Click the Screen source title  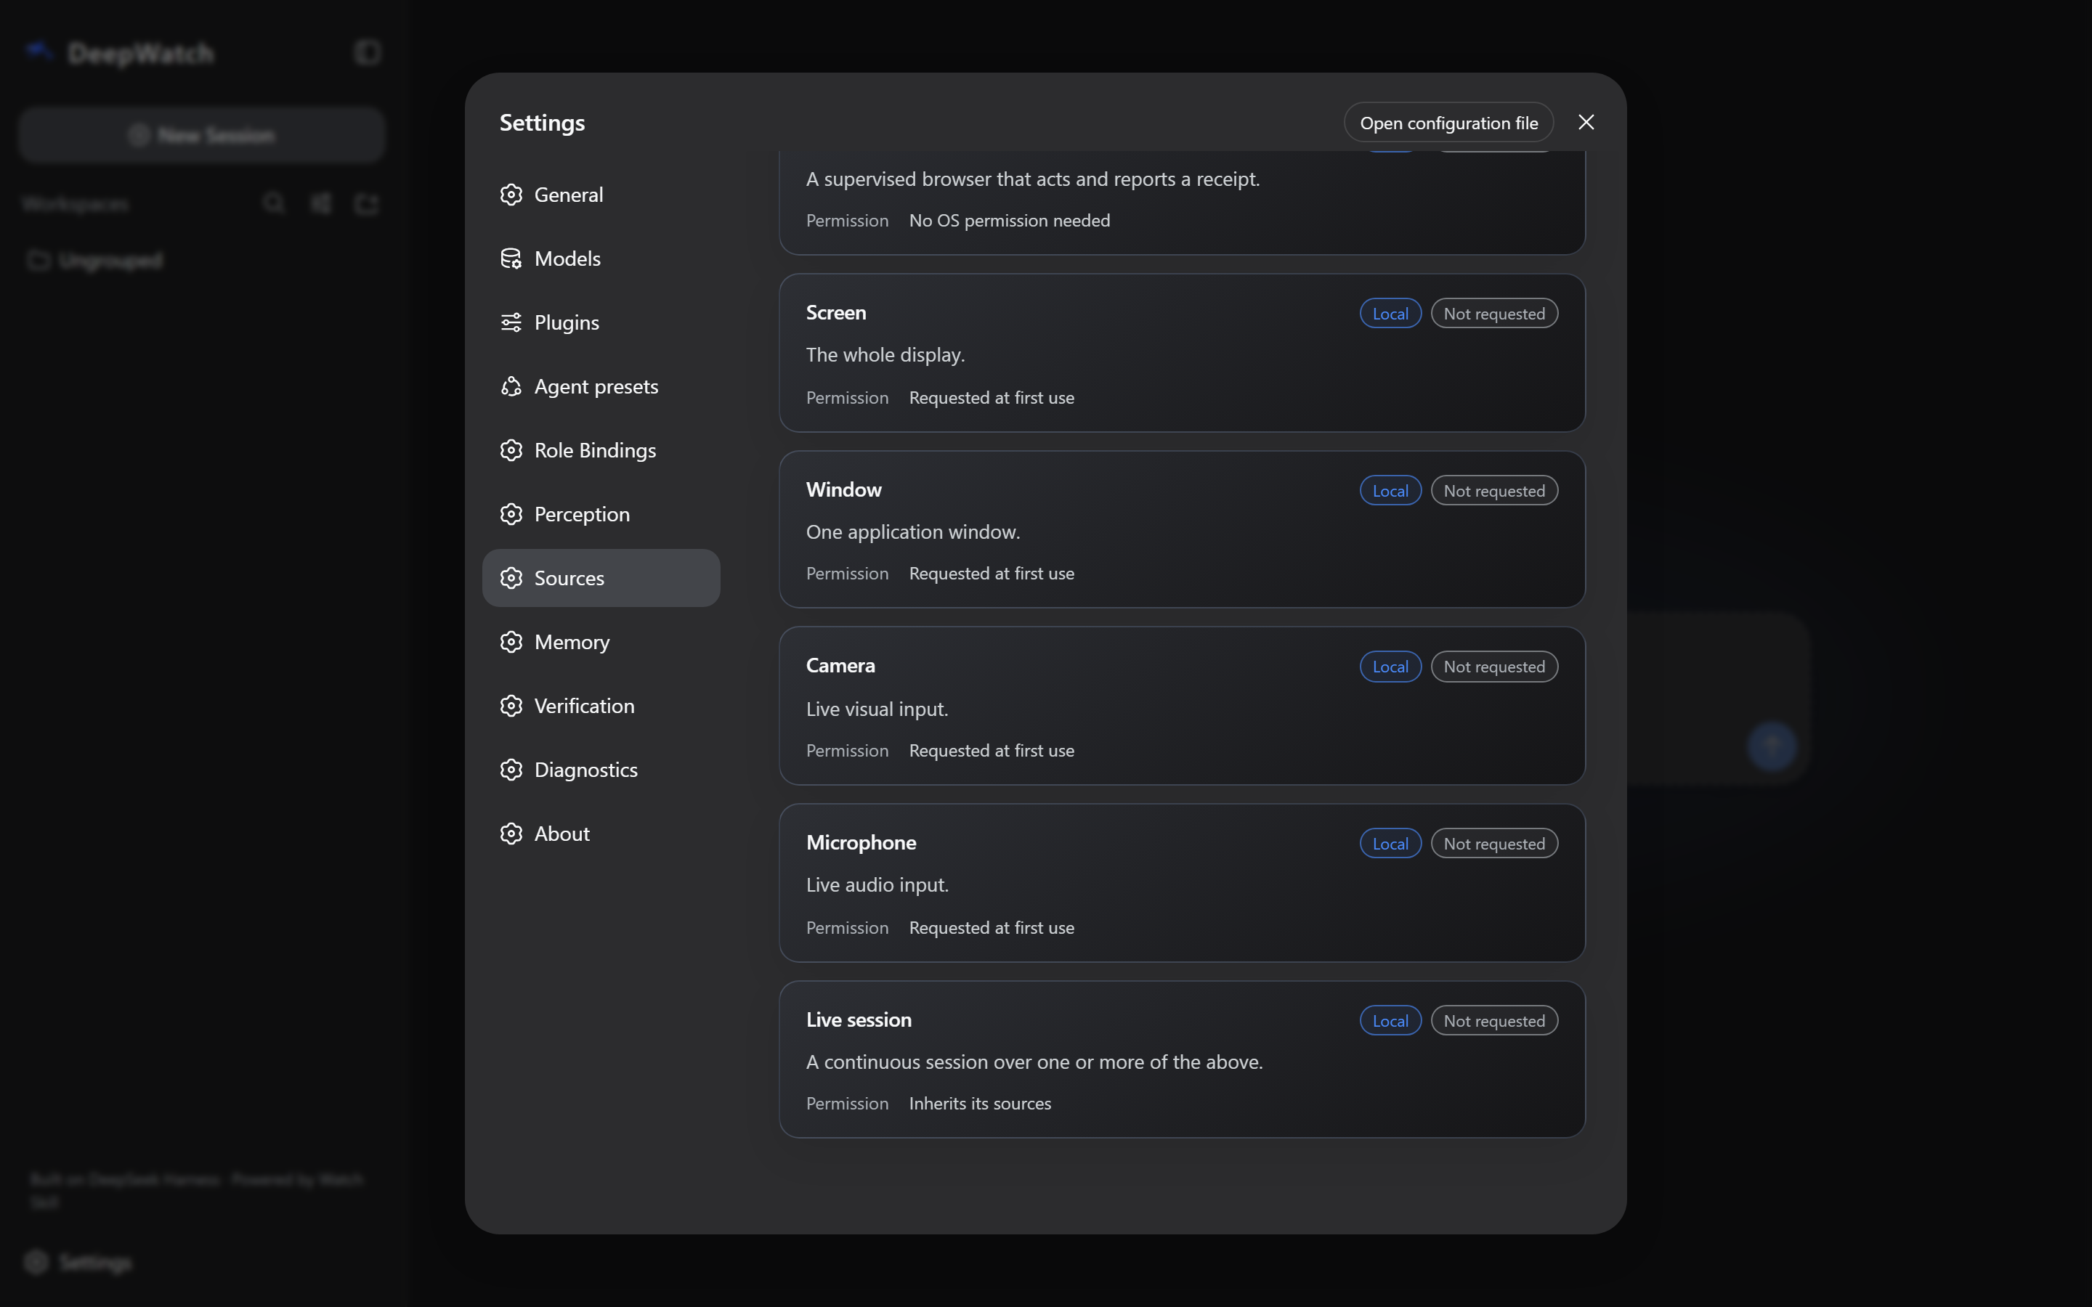[836, 313]
